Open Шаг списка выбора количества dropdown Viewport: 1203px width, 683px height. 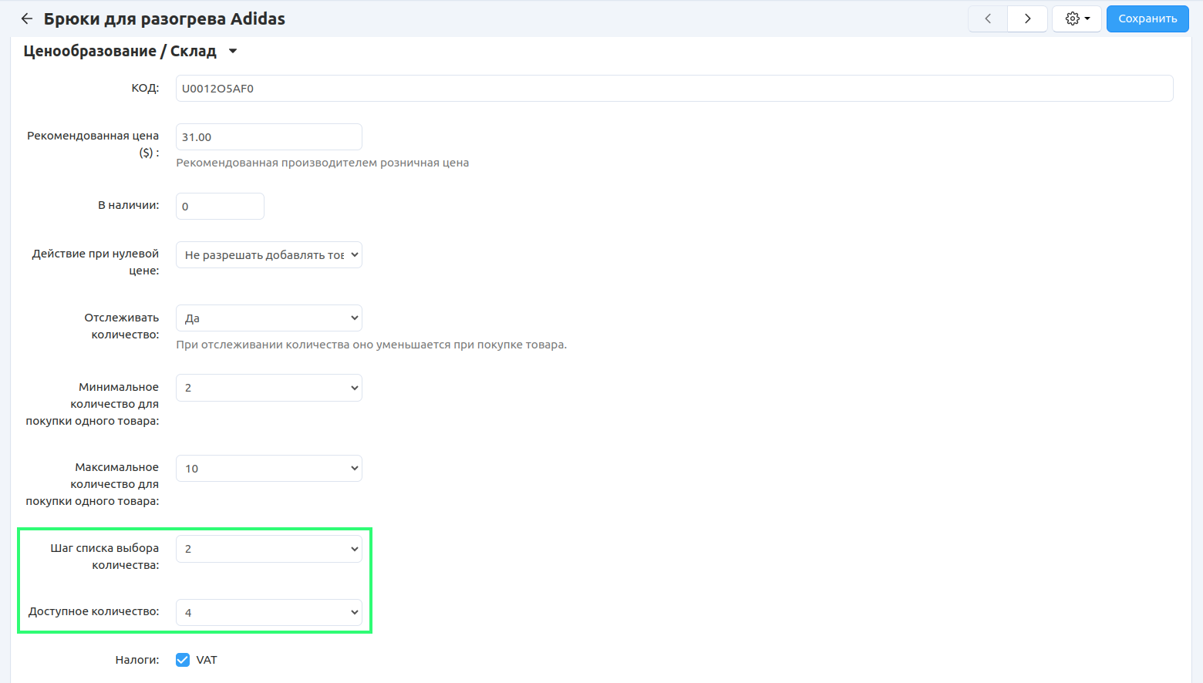tap(268, 549)
